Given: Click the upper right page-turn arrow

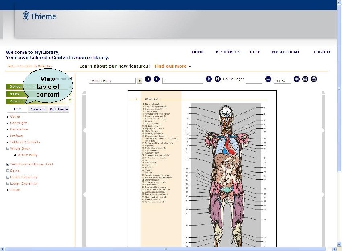Looking at the screenshot, I should click(323, 130).
